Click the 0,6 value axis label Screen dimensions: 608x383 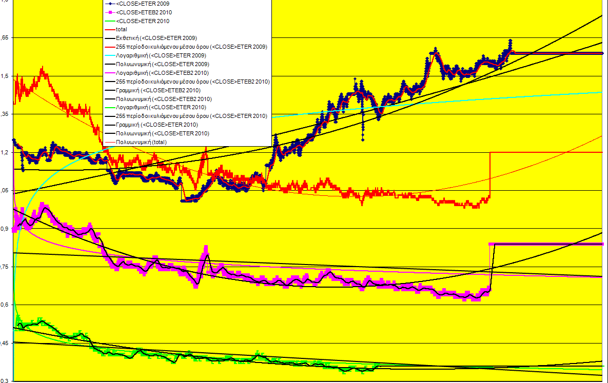pyautogui.click(x=5, y=305)
